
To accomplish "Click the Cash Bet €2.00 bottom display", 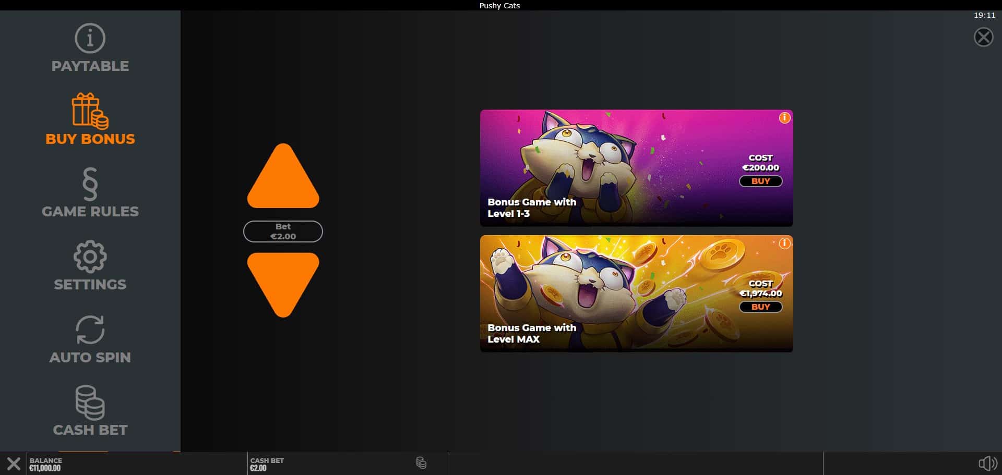I will tap(267, 464).
